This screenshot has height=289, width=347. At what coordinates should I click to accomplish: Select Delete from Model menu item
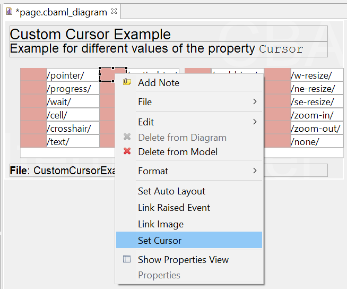(178, 151)
